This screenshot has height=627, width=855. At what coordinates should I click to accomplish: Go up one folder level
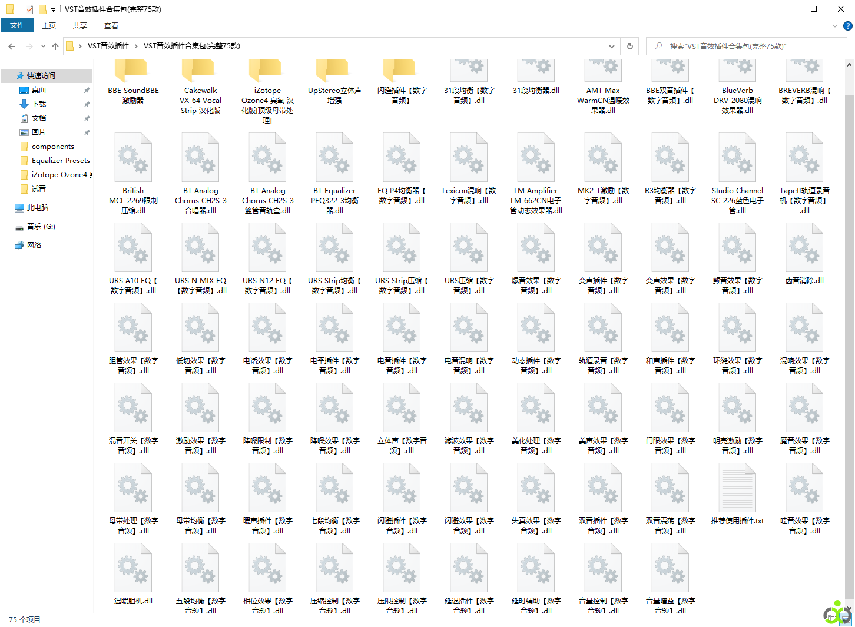(x=55, y=46)
